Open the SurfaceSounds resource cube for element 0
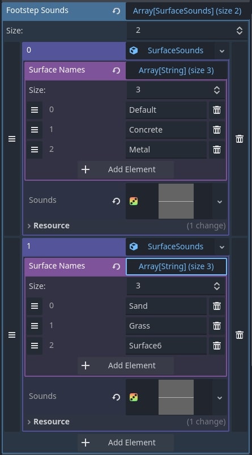This screenshot has width=252, height=455. click(x=134, y=50)
